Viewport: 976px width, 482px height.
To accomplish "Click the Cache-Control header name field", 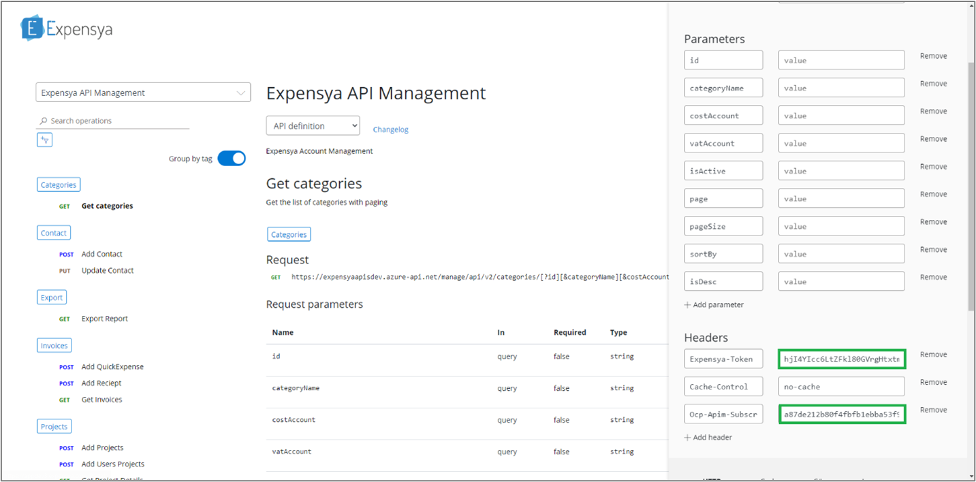I will (x=723, y=387).
